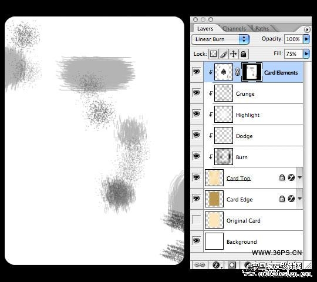Viewport: 317px width, 282px height.
Task: Open Layers panel options menu arrow
Action: [307, 29]
